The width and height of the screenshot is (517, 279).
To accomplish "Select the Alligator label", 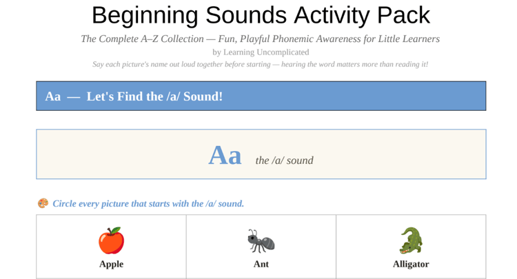I will [411, 264].
